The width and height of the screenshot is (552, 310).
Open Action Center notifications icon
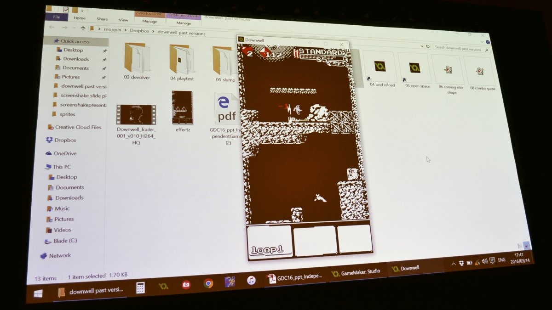(492, 260)
